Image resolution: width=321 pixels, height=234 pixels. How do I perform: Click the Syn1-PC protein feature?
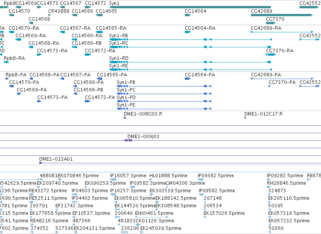164,94
